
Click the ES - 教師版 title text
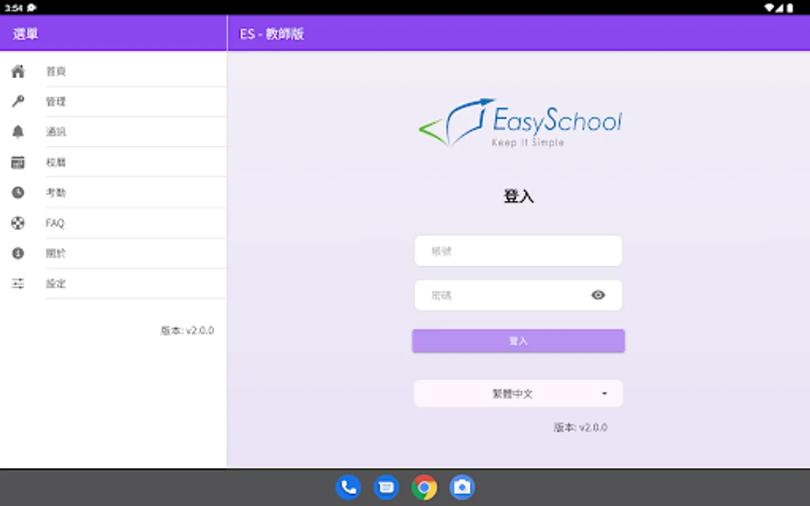(x=272, y=34)
